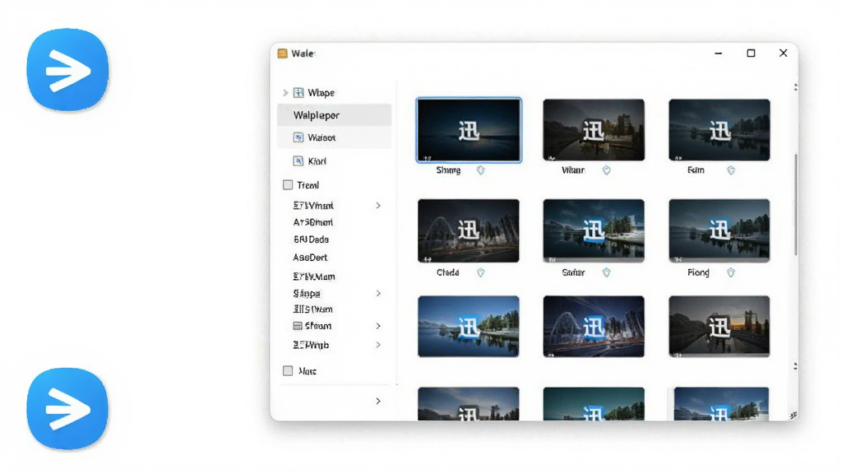The width and height of the screenshot is (842, 474).
Task: Click the gem icon beside Fiong label
Action: [731, 272]
